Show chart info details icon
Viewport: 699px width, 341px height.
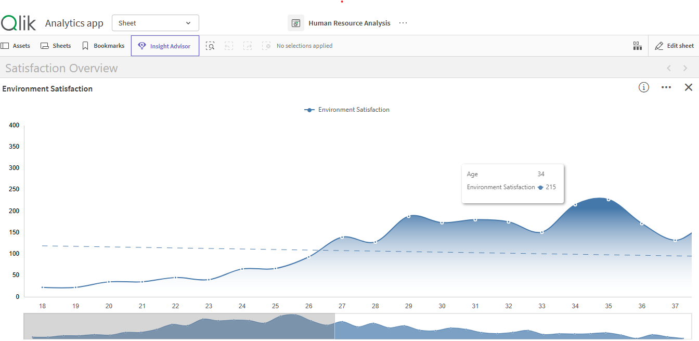click(x=644, y=87)
